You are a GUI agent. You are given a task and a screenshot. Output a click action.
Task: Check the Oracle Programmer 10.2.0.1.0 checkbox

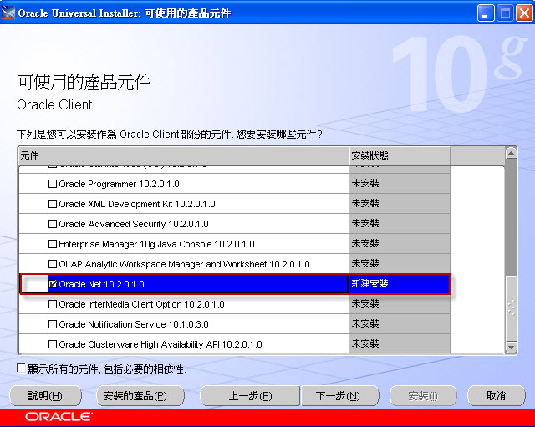tap(53, 184)
